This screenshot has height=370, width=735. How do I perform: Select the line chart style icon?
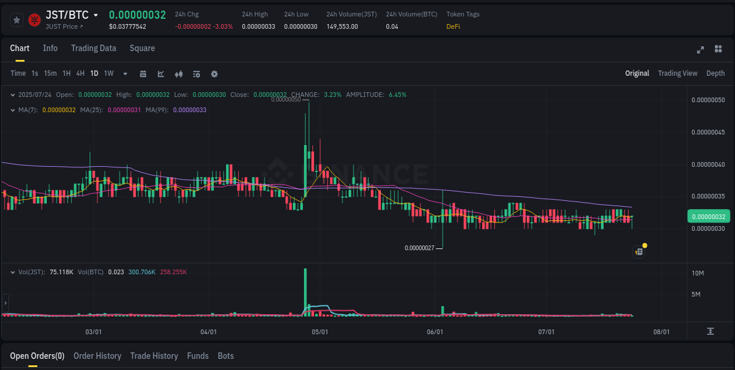coord(160,73)
